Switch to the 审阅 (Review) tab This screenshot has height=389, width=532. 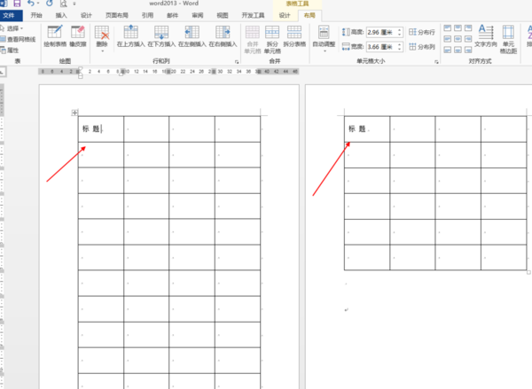tap(198, 15)
